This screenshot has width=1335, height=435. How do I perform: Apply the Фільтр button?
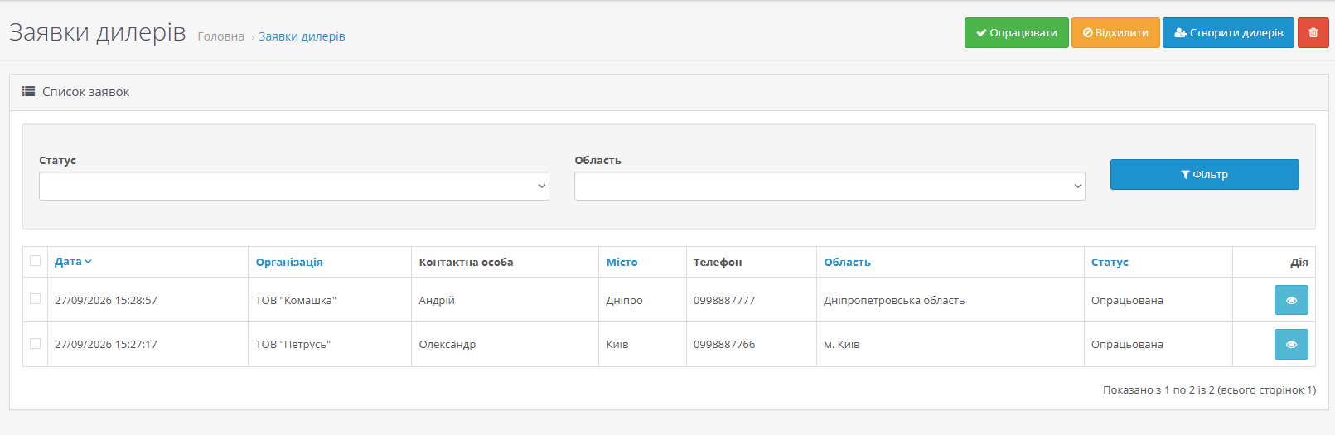[x=1204, y=175]
